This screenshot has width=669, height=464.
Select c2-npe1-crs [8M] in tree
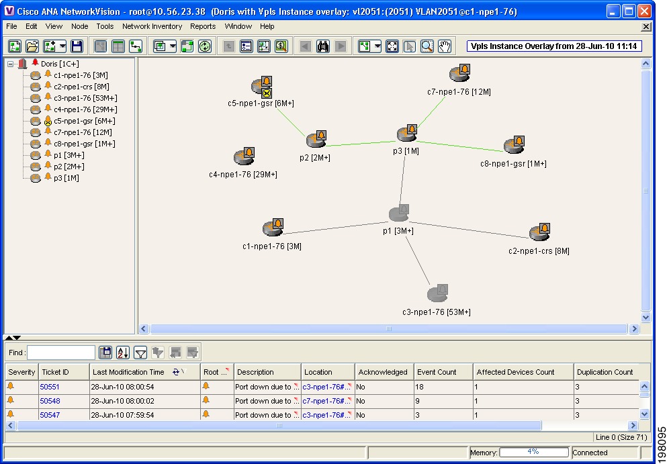[81, 87]
